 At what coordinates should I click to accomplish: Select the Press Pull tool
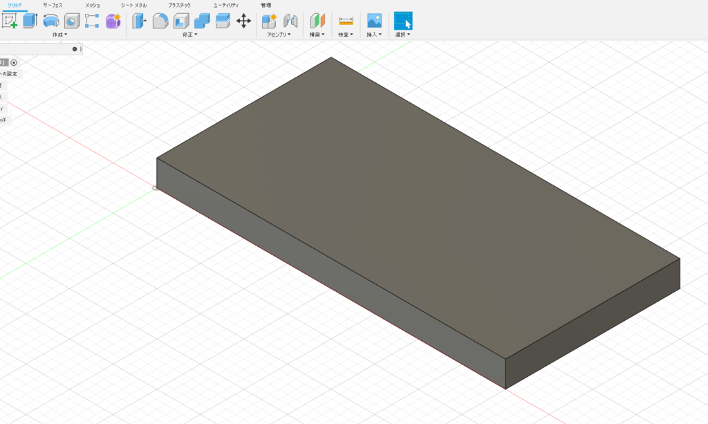(139, 21)
